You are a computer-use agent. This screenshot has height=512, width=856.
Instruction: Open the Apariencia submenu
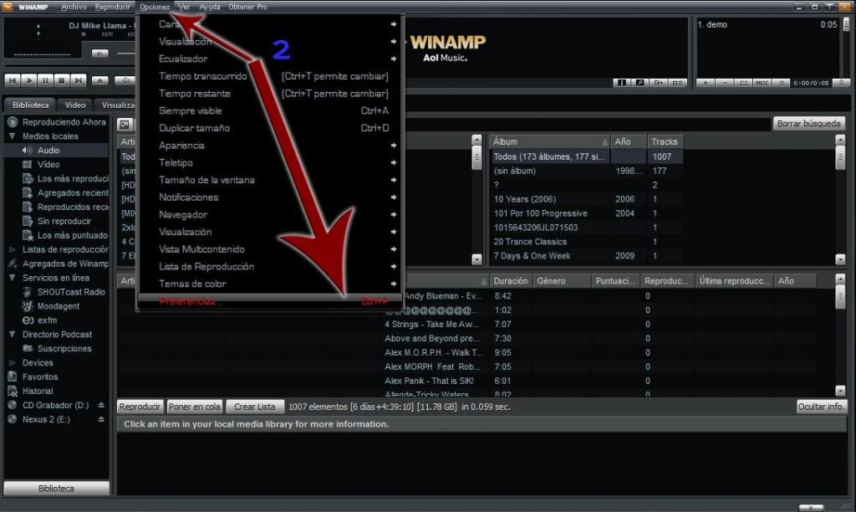pos(272,146)
